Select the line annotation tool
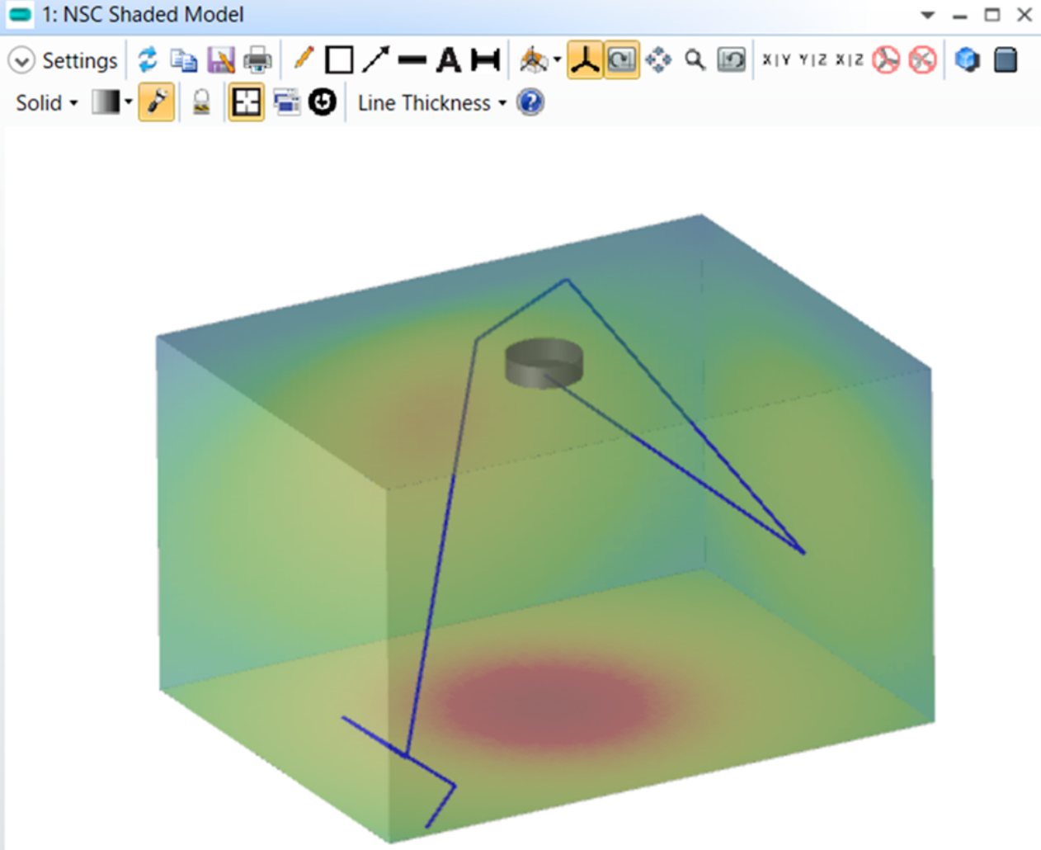This screenshot has width=1041, height=850. point(412,60)
